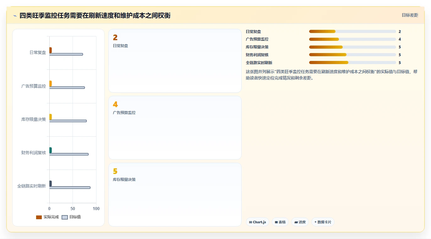Click the 日常复盘 caption in the data card
This screenshot has height=239, width=431.
[120, 46]
